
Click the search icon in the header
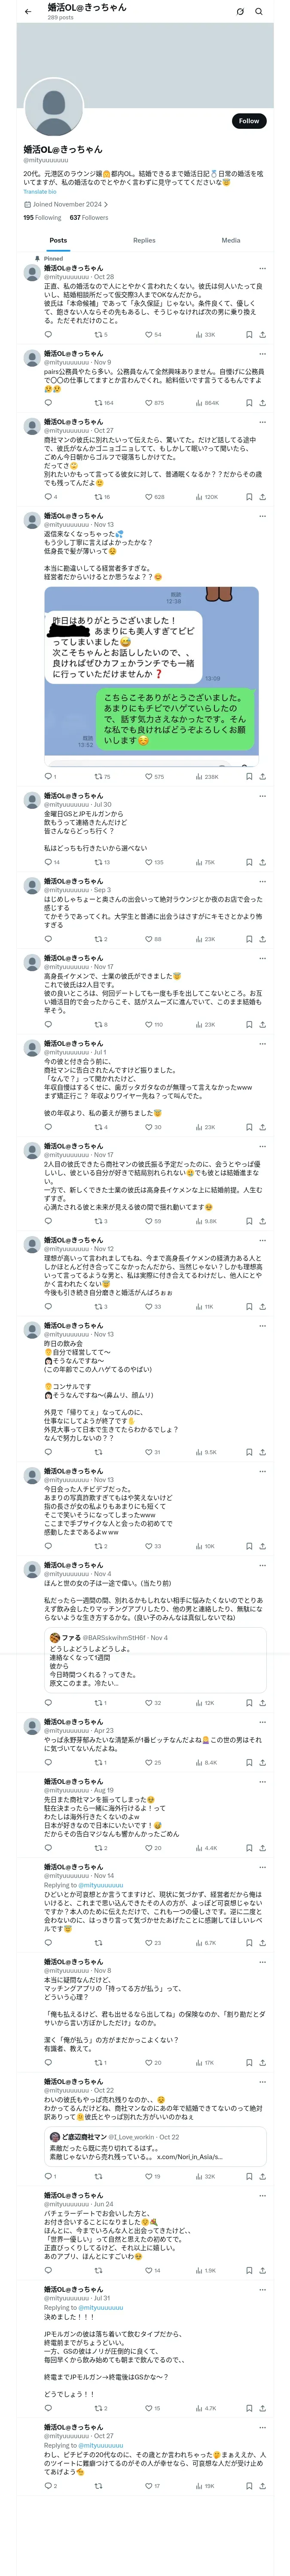tap(259, 12)
